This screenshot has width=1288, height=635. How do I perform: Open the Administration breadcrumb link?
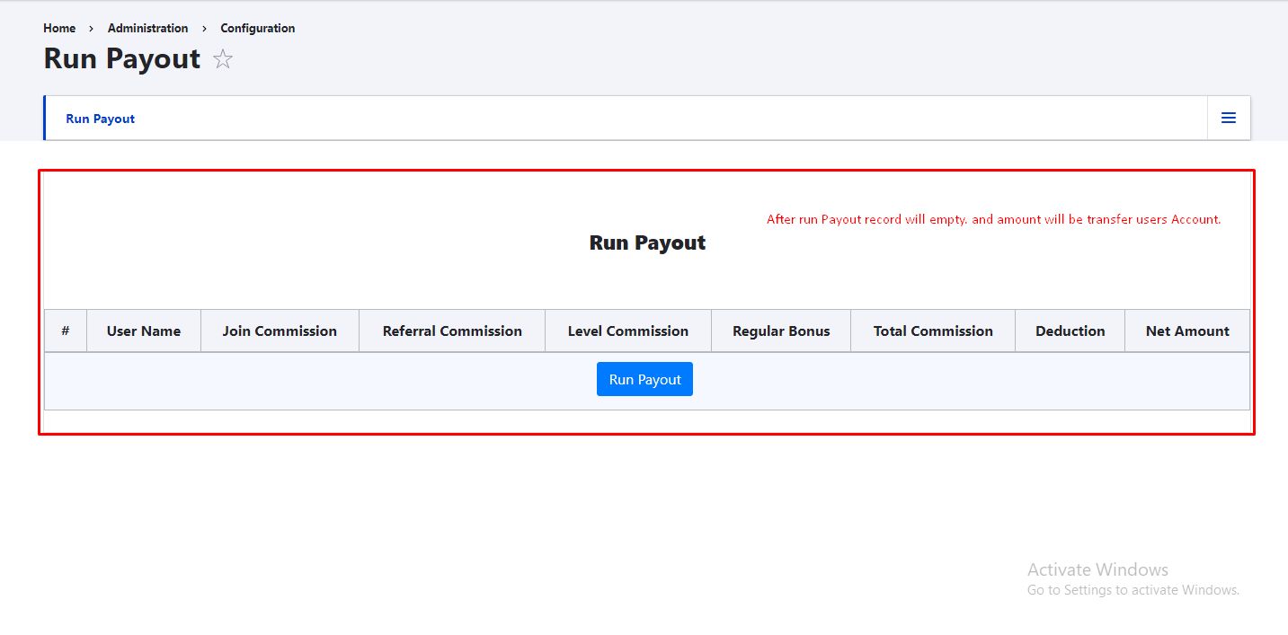click(148, 28)
